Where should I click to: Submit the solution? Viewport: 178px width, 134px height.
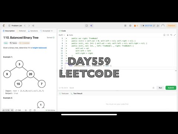click(171, 88)
